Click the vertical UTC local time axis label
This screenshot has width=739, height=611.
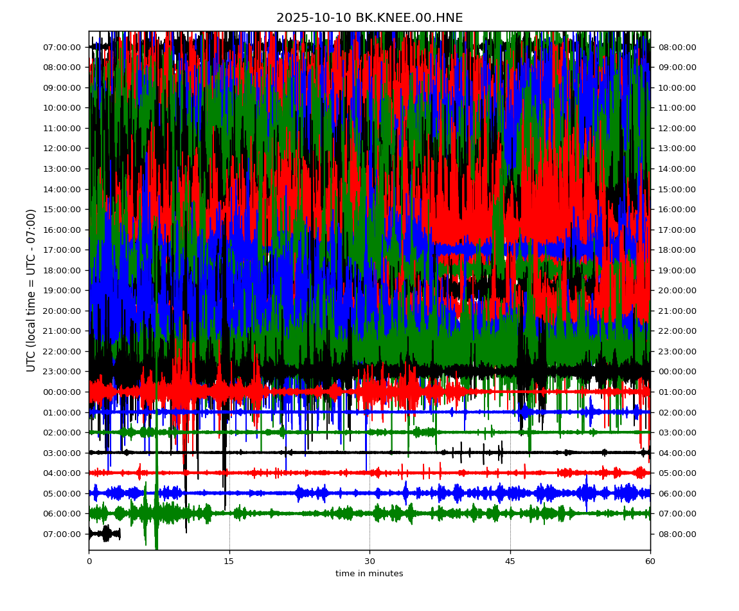31,290
